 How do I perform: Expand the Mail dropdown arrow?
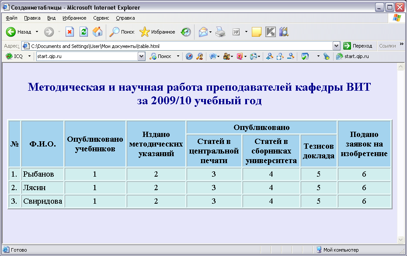click(210, 32)
